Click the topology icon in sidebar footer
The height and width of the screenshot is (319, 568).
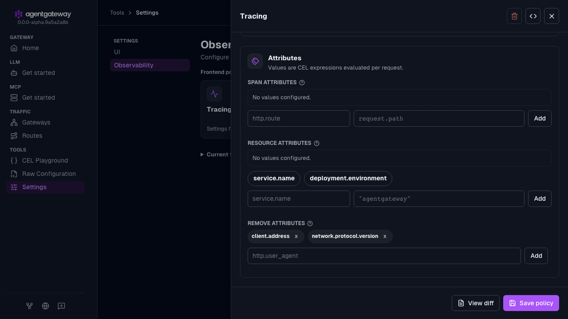29,306
